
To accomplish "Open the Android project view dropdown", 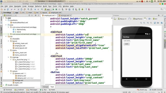I will [x=10, y=16].
